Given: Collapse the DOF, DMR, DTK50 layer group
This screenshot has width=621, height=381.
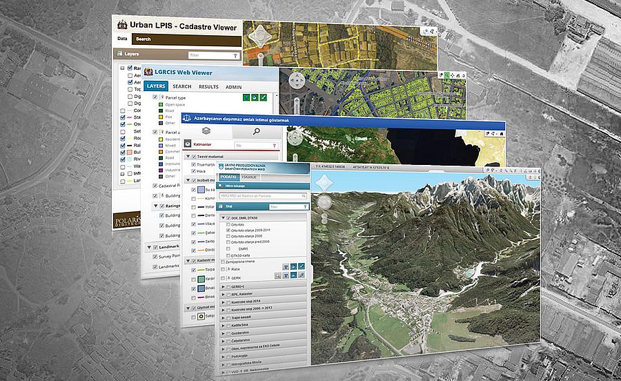Looking at the screenshot, I should (223, 219).
